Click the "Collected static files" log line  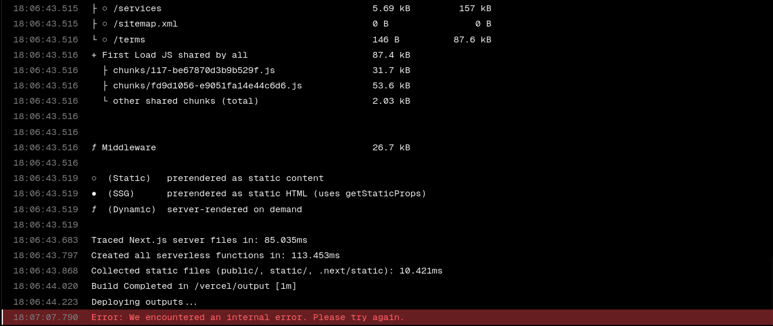pyautogui.click(x=267, y=271)
